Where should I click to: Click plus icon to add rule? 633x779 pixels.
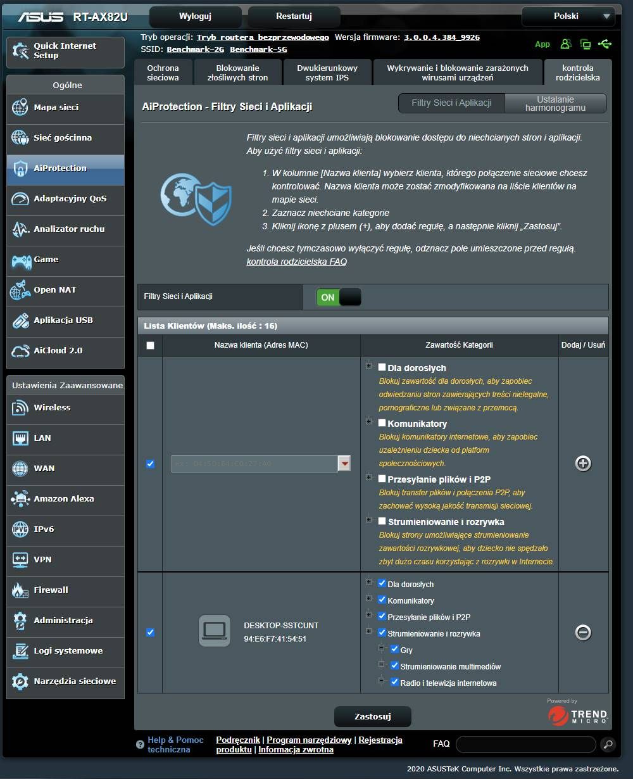(583, 464)
